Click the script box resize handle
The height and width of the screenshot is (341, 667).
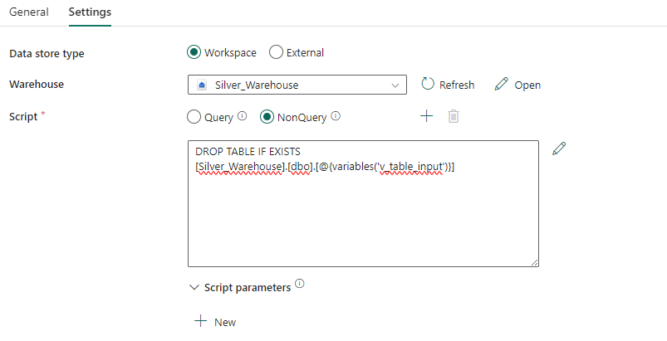[534, 262]
